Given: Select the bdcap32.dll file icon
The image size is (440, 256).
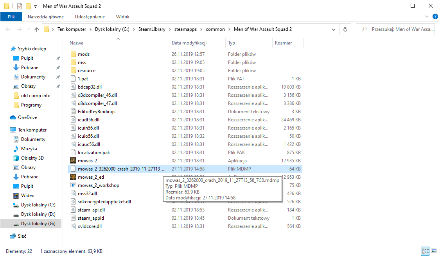Looking at the screenshot, I should (x=73, y=87).
